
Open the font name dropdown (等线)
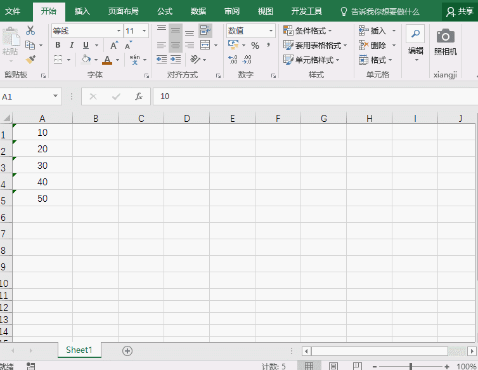119,31
